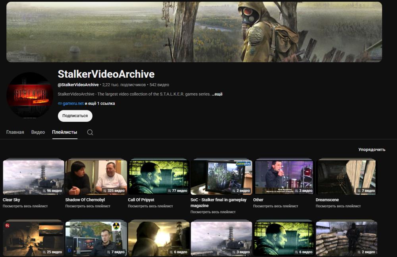Open the playlist thumbnail with 25 видео
The image size is (397, 257).
pyautogui.click(x=33, y=238)
